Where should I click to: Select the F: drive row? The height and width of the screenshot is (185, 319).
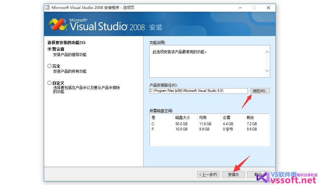pos(209,129)
